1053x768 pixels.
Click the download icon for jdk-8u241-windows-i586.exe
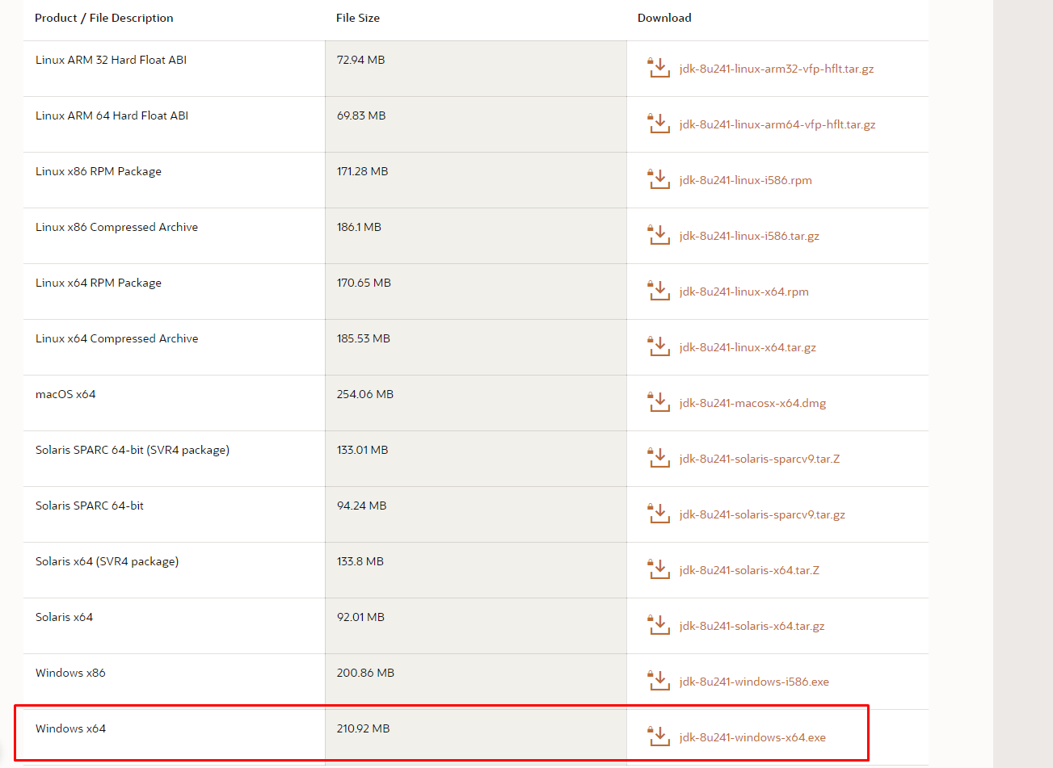[659, 681]
